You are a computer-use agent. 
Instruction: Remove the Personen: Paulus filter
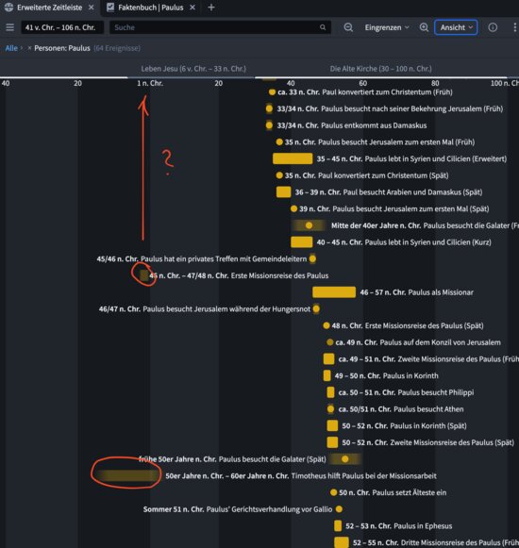(29, 48)
